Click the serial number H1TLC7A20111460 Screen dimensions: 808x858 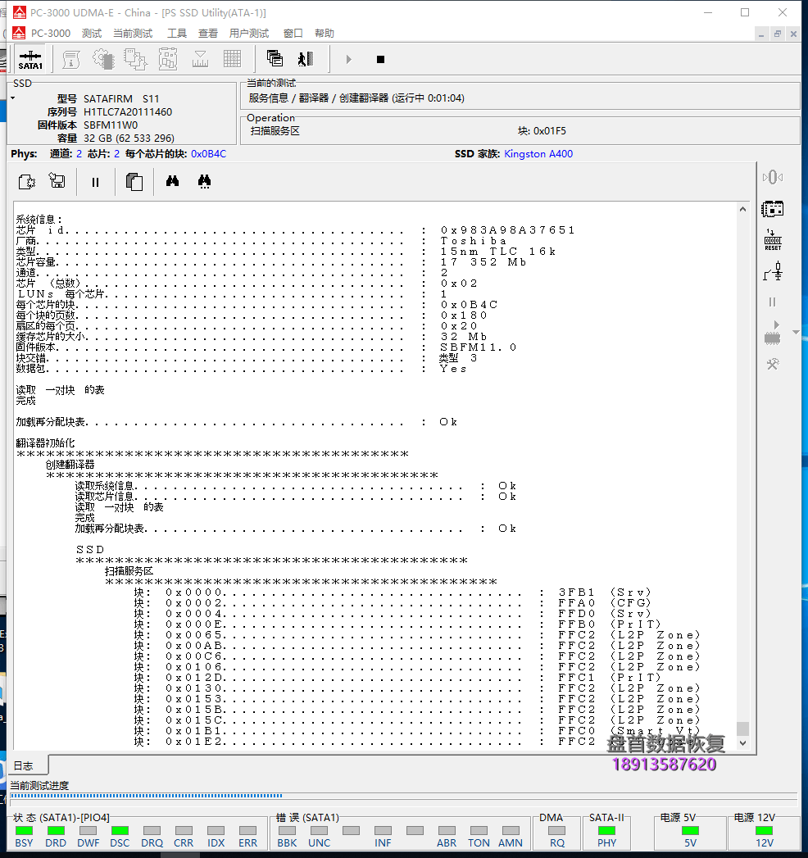[128, 111]
